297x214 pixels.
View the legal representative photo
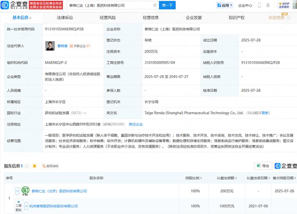click(x=50, y=46)
